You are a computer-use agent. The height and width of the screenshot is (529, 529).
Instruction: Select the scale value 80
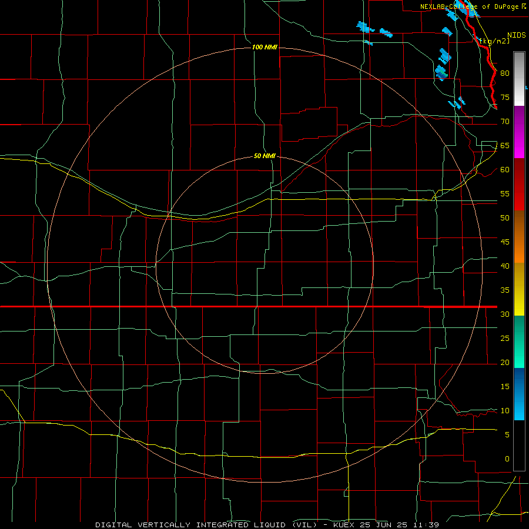tap(505, 73)
